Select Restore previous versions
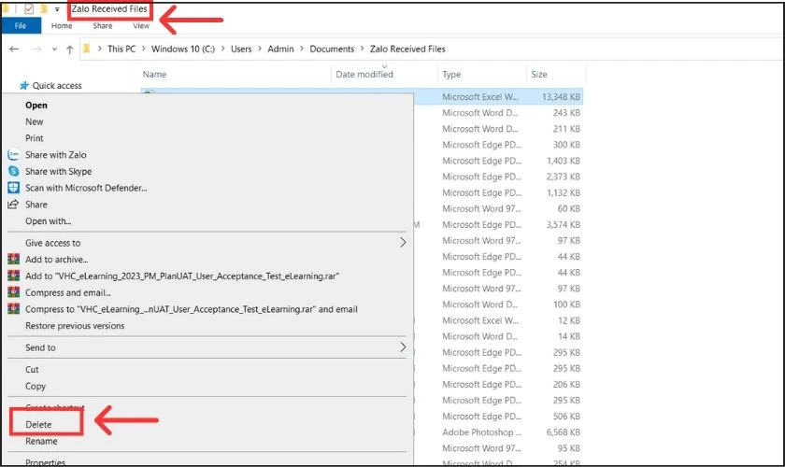The width and height of the screenshot is (785, 467). click(75, 326)
